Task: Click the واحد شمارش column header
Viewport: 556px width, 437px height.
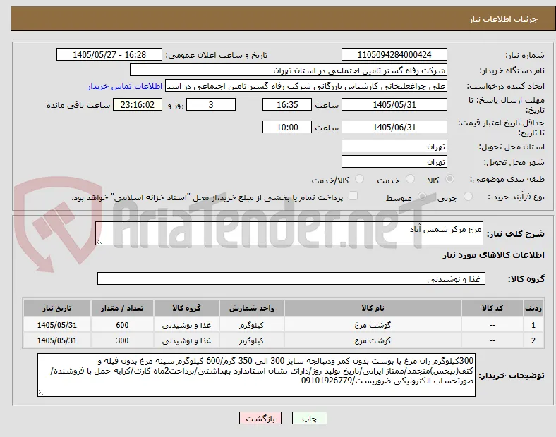Action: point(251,308)
